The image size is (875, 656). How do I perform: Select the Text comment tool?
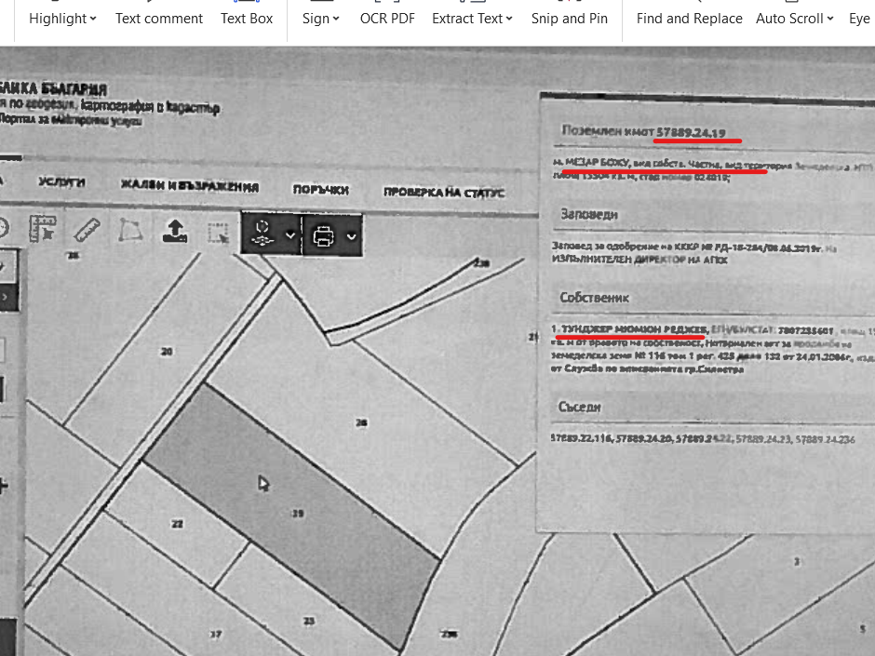tap(159, 19)
